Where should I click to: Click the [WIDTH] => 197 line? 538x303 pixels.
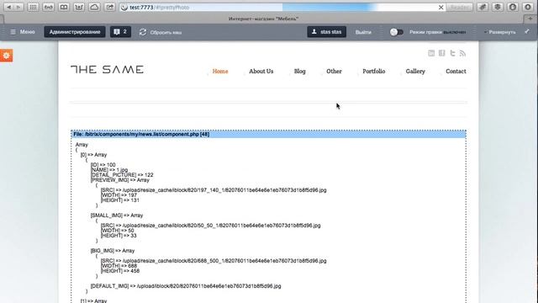[119, 195]
